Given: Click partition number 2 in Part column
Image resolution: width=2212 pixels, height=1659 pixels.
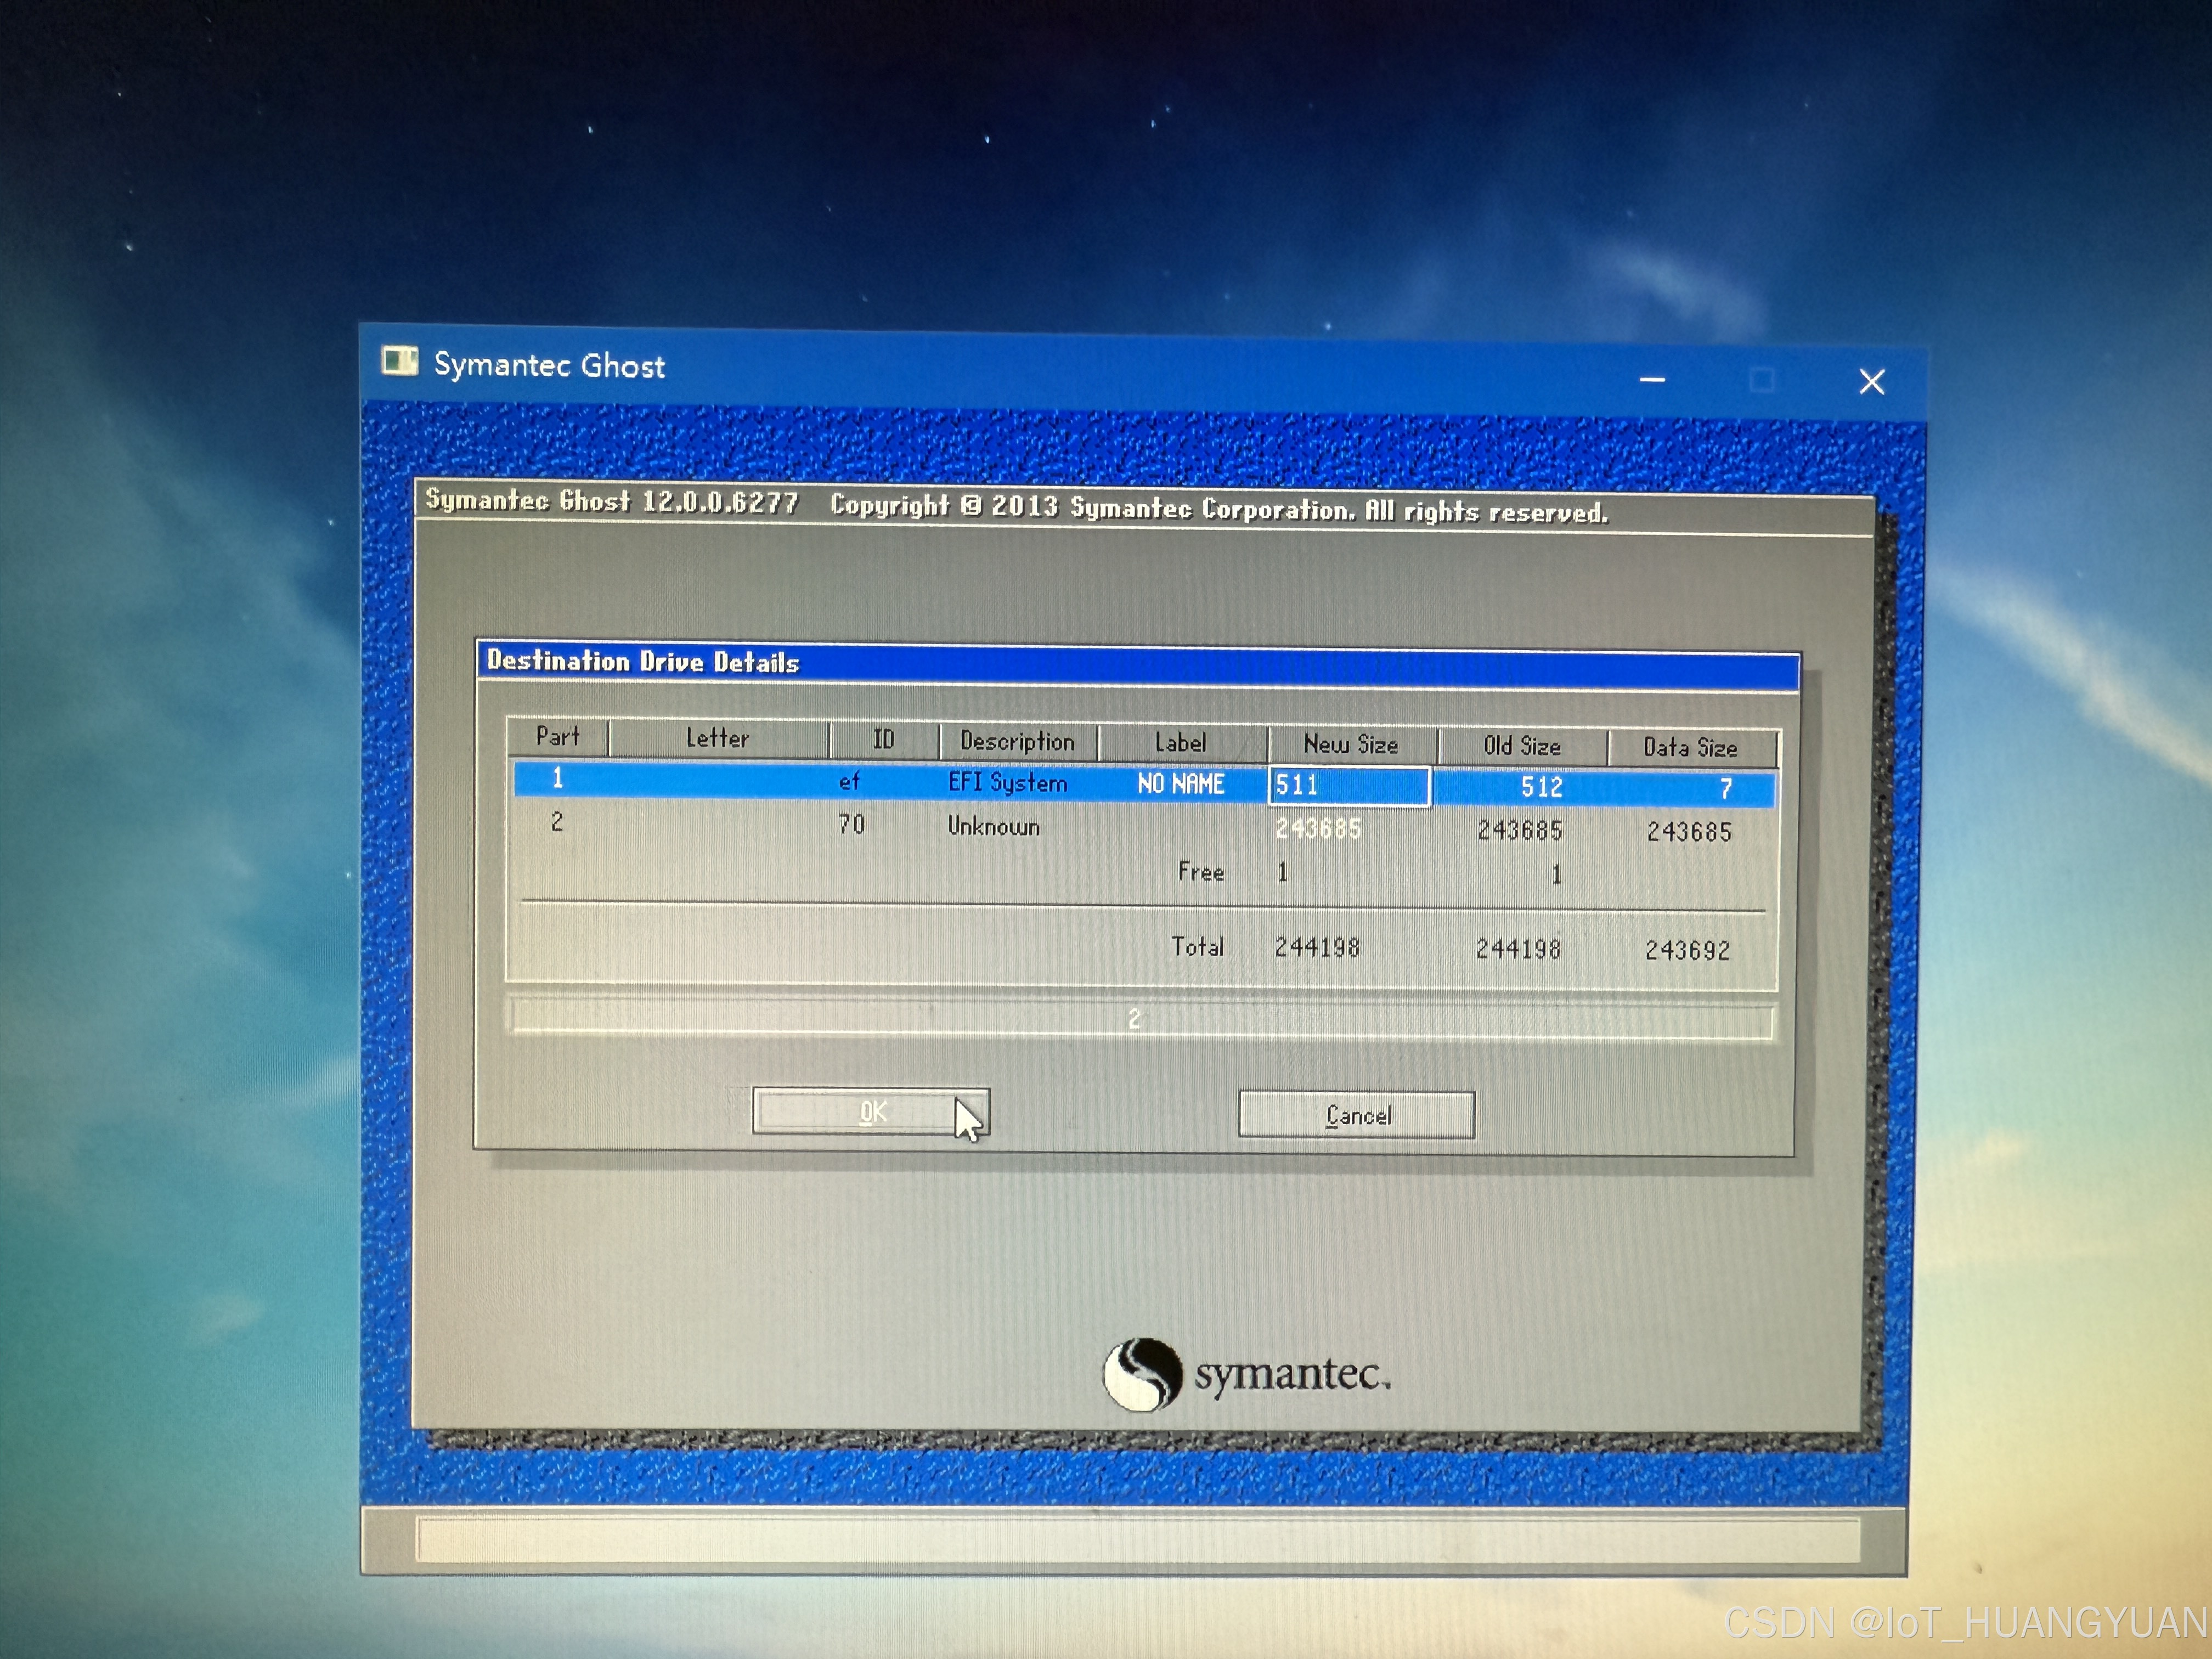Looking at the screenshot, I should pyautogui.click(x=557, y=822).
